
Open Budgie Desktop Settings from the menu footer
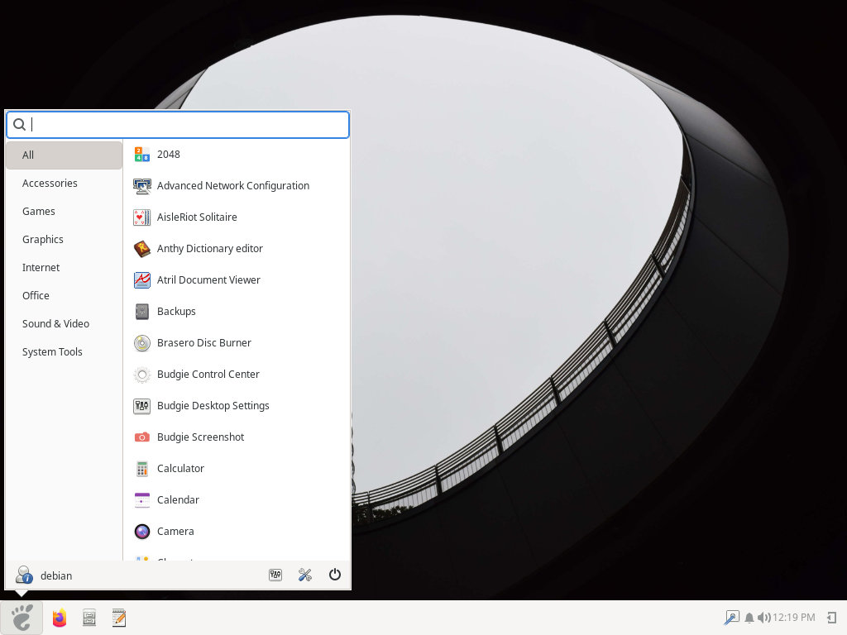tap(275, 575)
